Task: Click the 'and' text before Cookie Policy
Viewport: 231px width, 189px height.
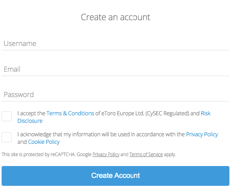Action: (22, 142)
